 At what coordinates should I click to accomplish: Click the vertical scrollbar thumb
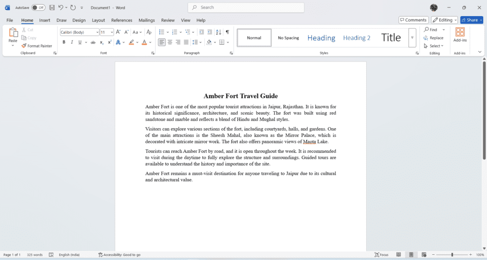484,111
